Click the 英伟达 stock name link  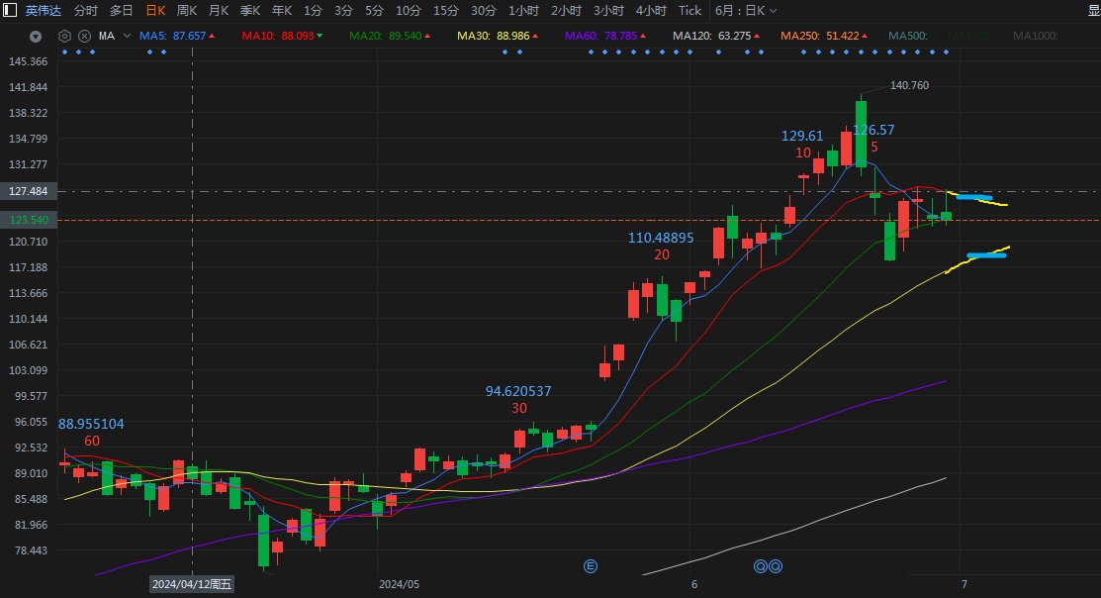[43, 11]
